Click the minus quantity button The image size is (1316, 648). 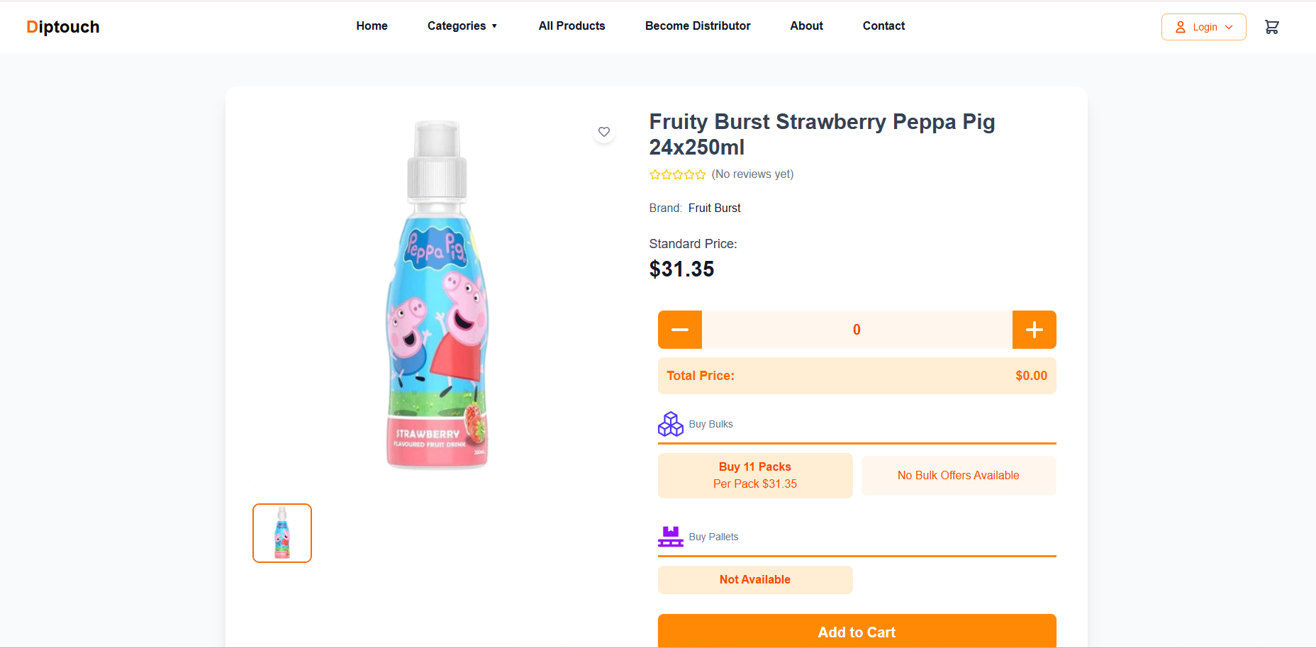(680, 330)
